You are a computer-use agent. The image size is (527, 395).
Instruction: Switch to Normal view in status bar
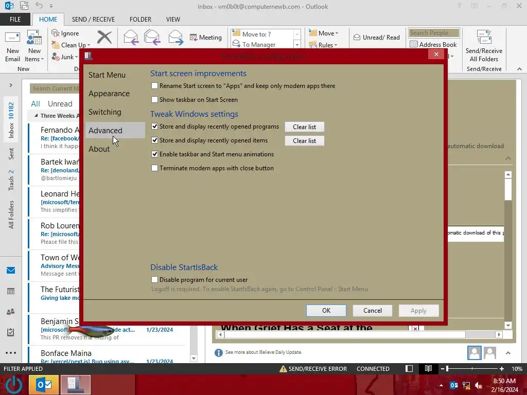coord(409,368)
